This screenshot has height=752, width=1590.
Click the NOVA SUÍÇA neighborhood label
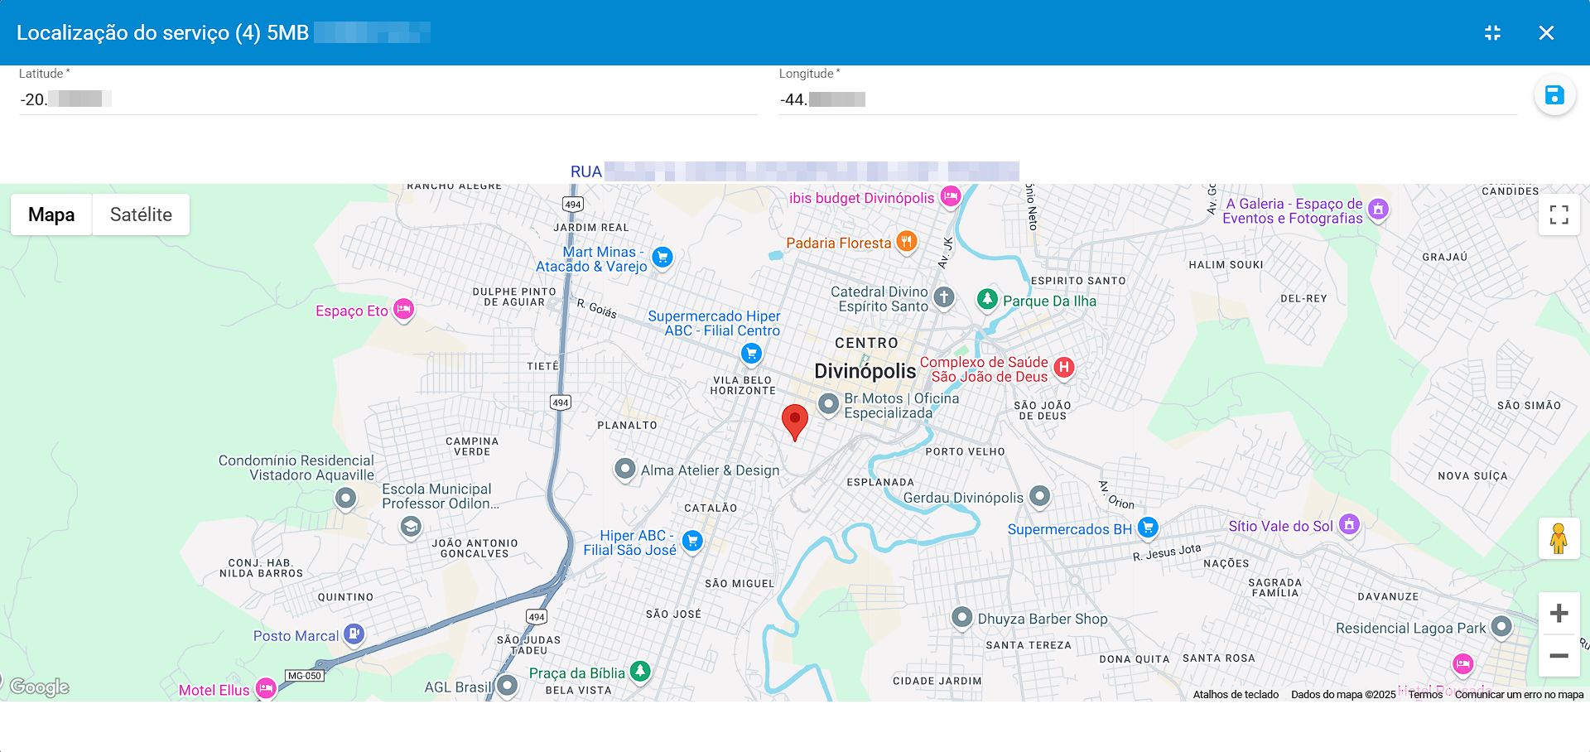(1472, 476)
